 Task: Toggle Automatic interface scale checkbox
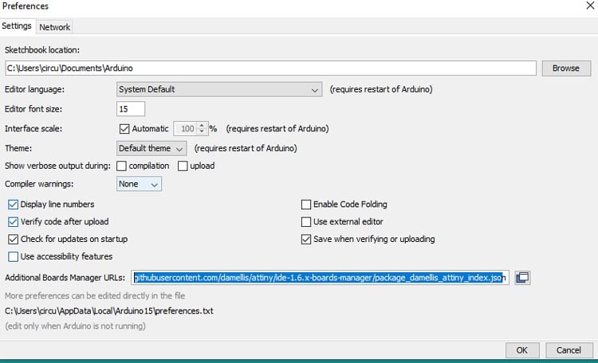pyautogui.click(x=124, y=128)
